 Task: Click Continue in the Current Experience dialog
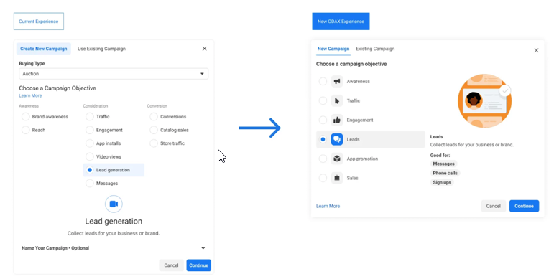[x=198, y=265]
